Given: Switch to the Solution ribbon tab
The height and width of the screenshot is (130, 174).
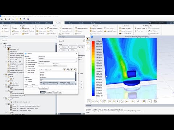Looking at the screenshot, I should point(47,23).
